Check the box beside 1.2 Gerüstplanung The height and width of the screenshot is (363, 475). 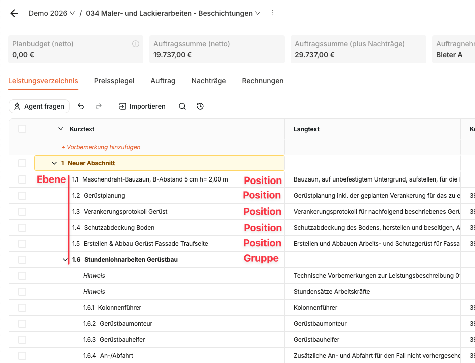[22, 196]
